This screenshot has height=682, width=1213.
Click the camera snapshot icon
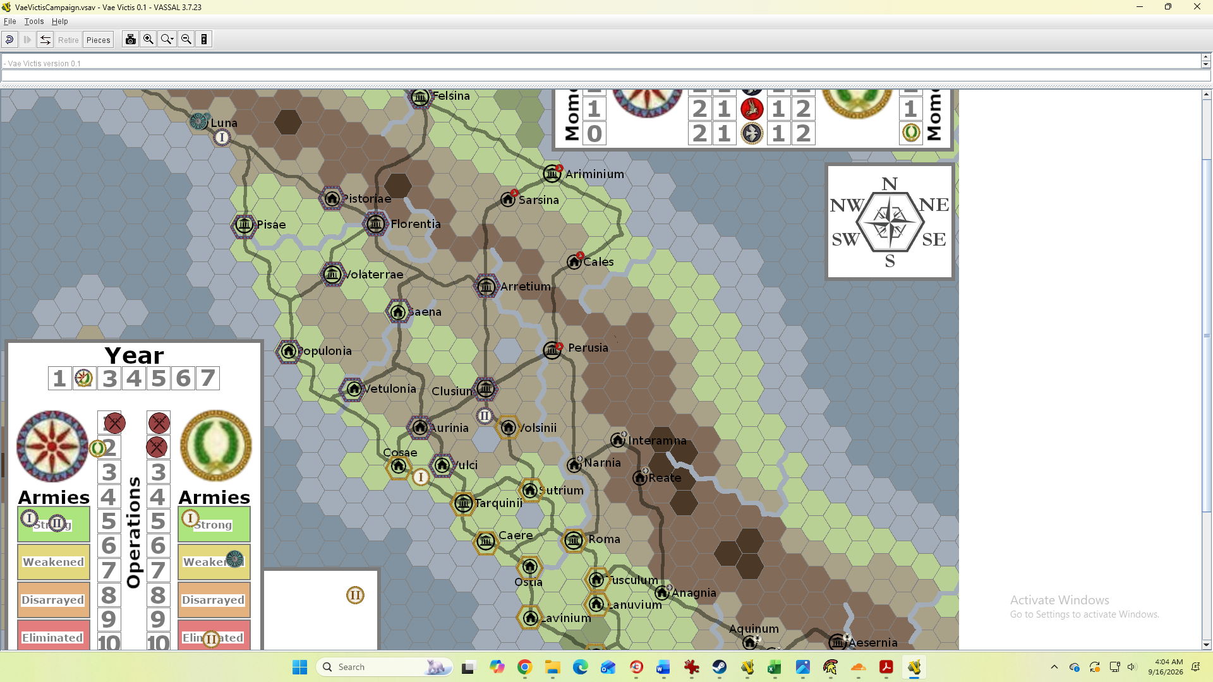131,40
